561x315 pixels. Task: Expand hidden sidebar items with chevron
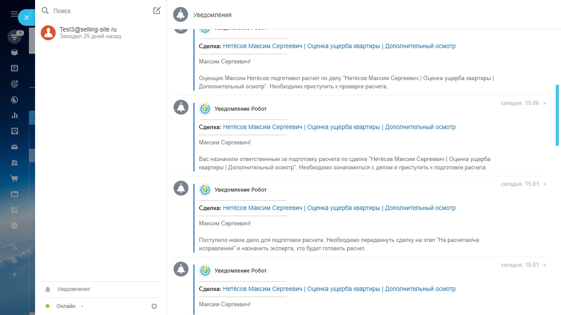point(14,226)
